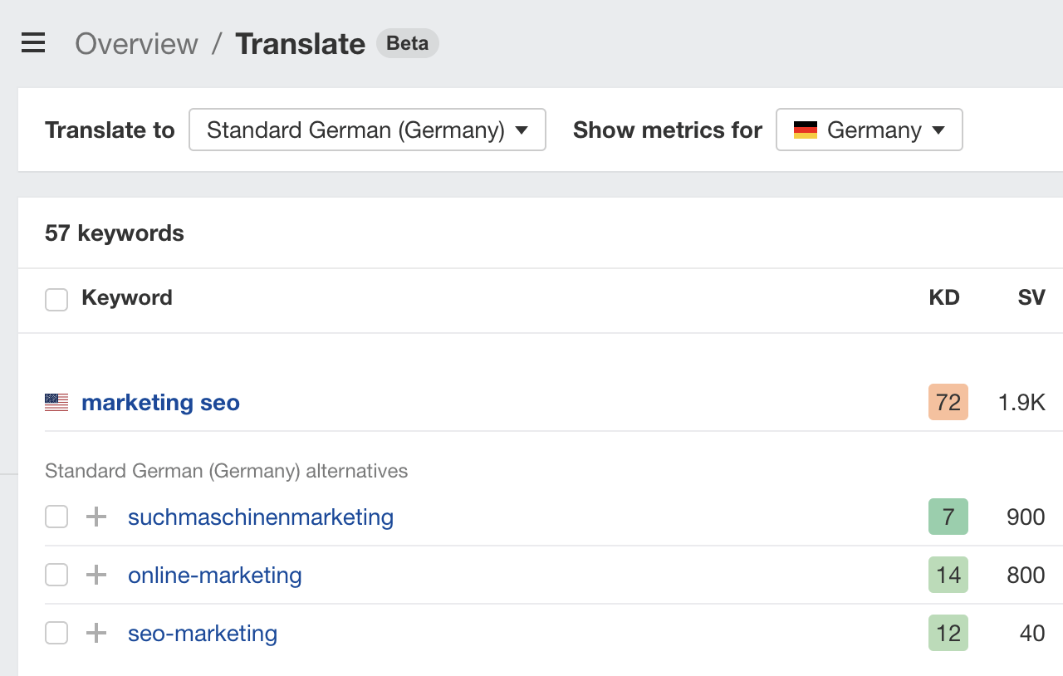Viewport: 1063px width, 676px height.
Task: Add suchmaschinenmarketing using the plus icon
Action: coord(96,517)
